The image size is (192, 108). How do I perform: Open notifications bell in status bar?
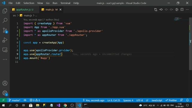tap(187, 100)
